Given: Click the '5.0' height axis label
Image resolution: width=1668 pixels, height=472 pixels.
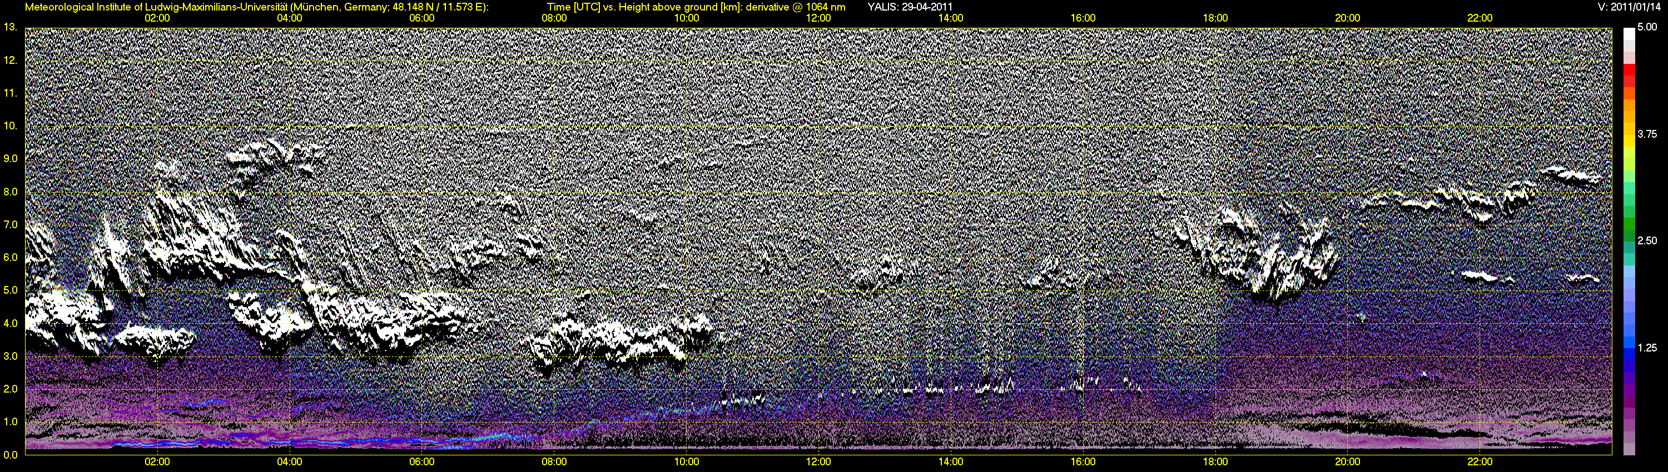Looking at the screenshot, I should tap(9, 290).
